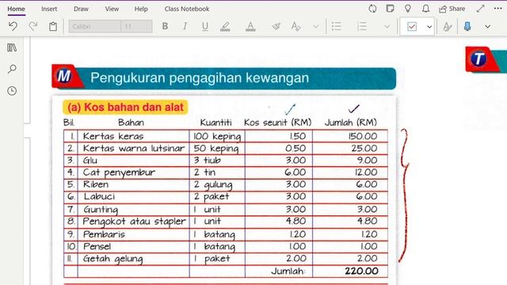Undo the last action
This screenshot has width=507, height=285.
point(13,26)
